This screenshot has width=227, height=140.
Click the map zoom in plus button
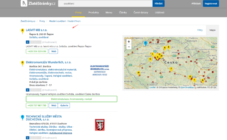pyautogui.click(x=129, y=41)
